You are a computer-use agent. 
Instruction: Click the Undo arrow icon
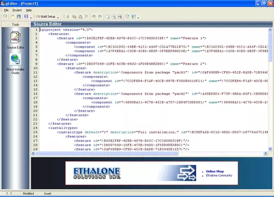94,16
